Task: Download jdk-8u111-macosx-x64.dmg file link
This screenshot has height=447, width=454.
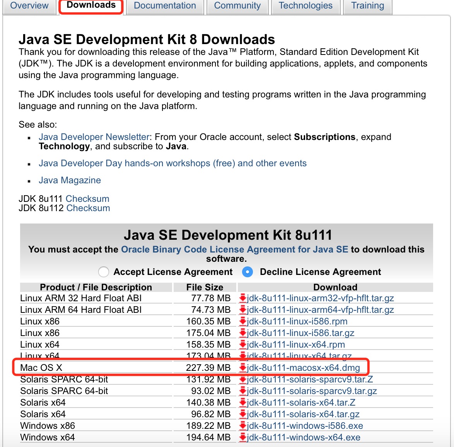Action: click(304, 368)
